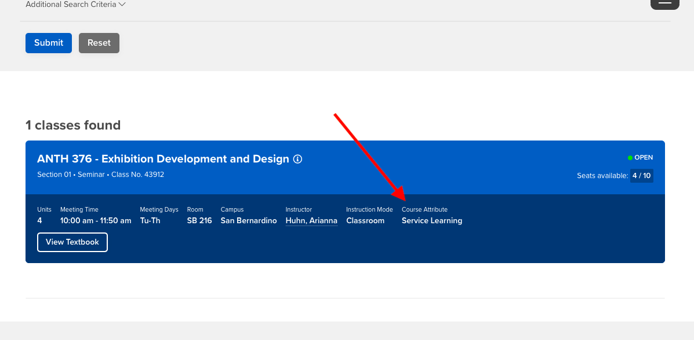Click the green OPEN status dot
The image size is (694, 340).
pos(630,157)
